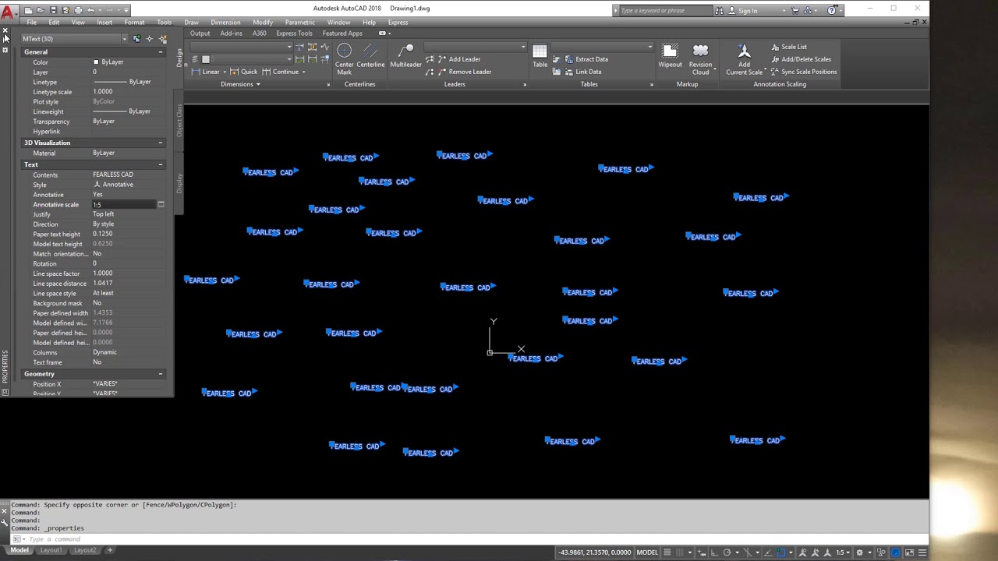
Task: Open the Autodesk App Store cart icon
Action: pyautogui.click(x=795, y=10)
